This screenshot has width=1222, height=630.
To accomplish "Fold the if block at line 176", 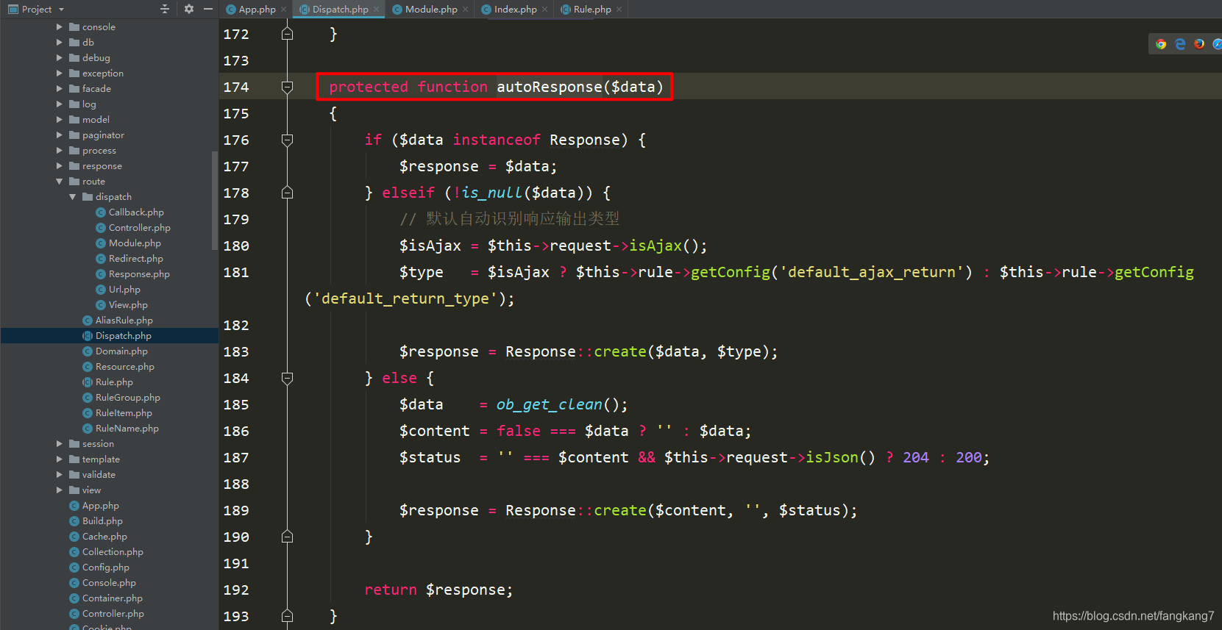I will pyautogui.click(x=288, y=140).
